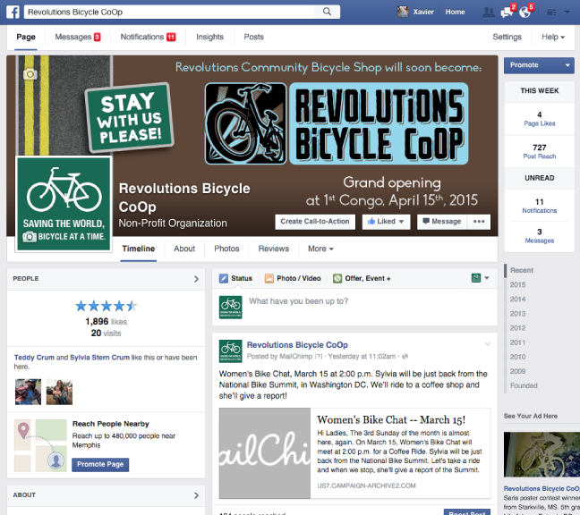Click Sylvia Stern Crum's name link
Image resolution: width=580 pixels, height=515 pixels.
99,358
